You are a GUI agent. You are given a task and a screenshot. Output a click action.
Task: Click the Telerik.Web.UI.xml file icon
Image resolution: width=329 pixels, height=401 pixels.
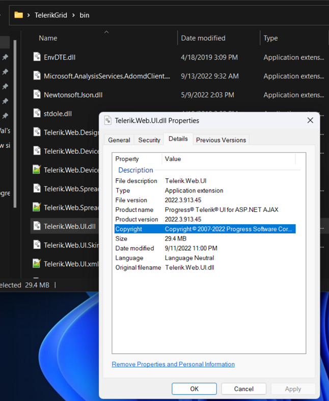coord(37,263)
